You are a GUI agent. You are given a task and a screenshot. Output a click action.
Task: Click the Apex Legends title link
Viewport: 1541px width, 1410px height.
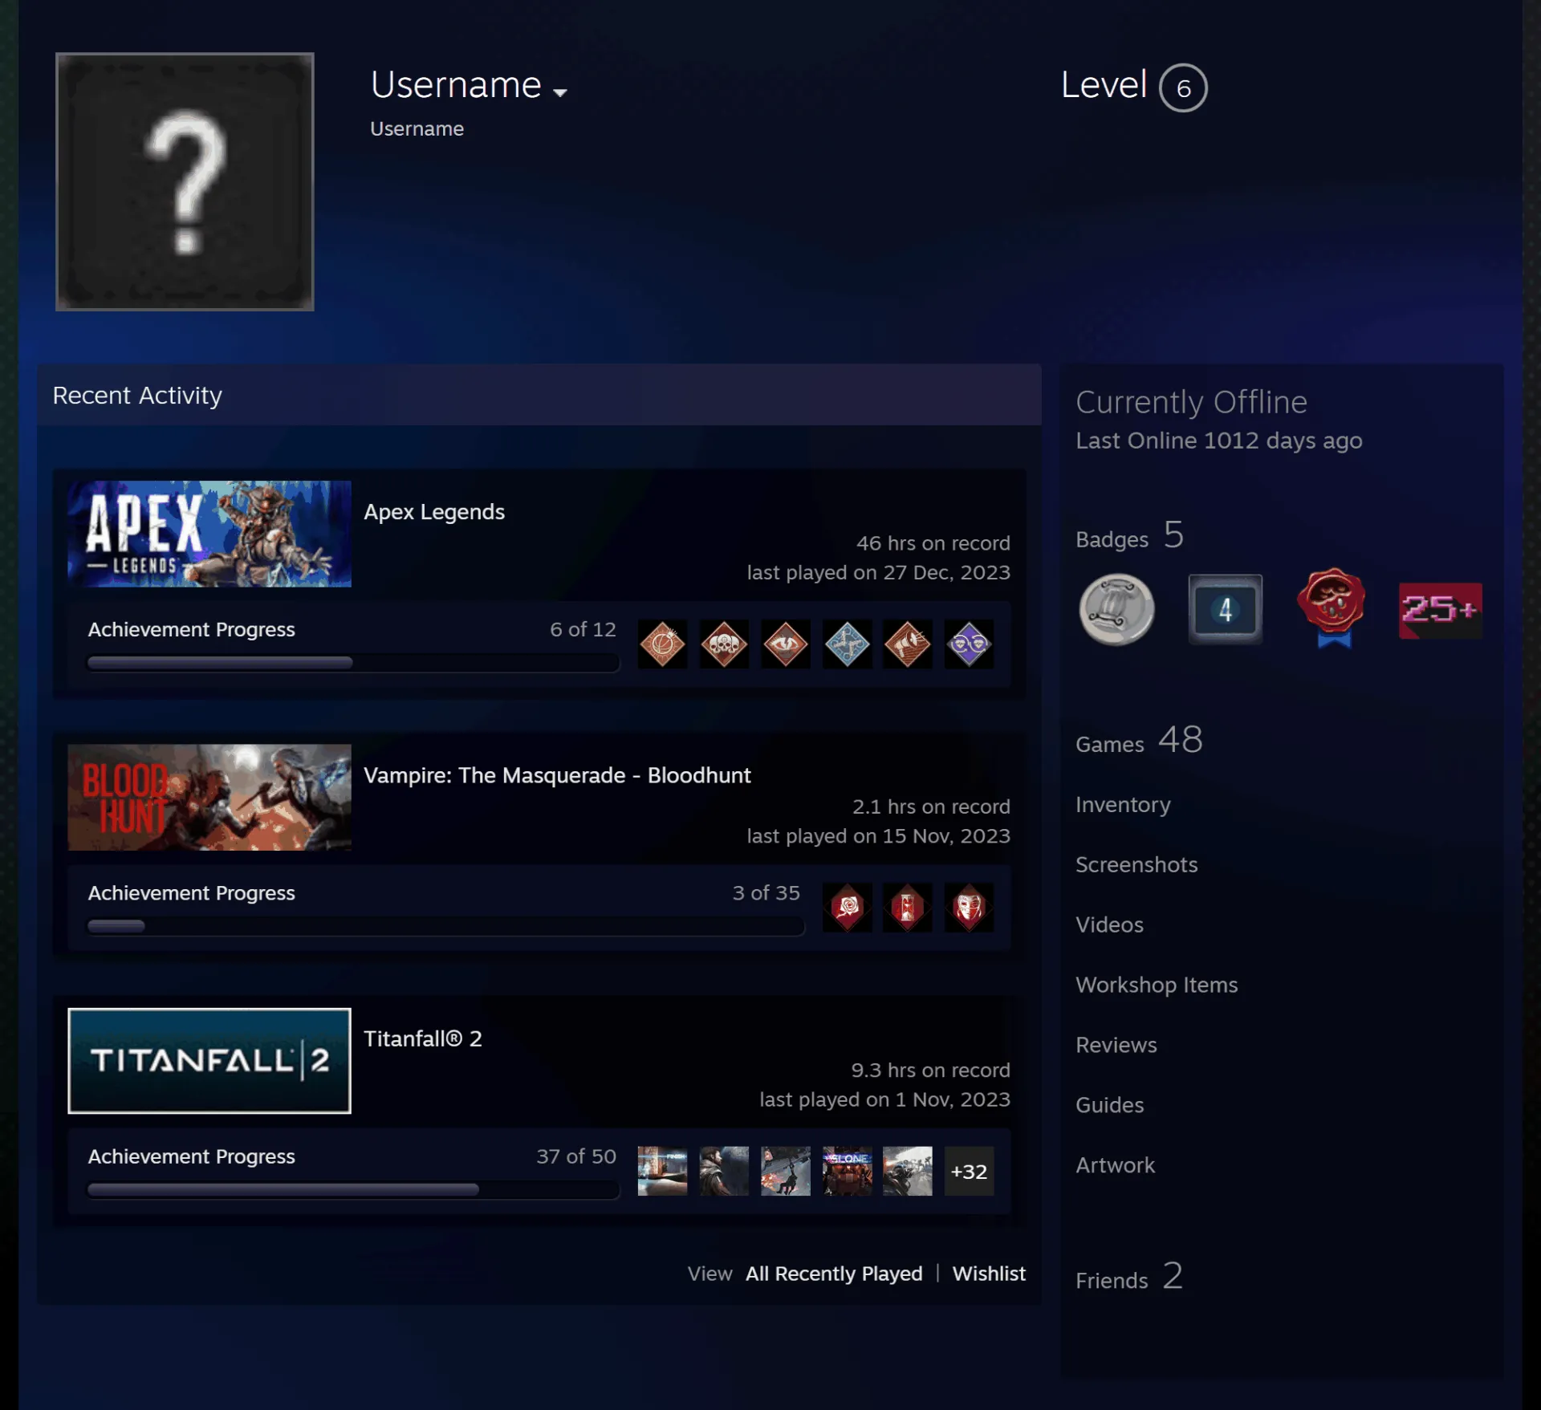(x=434, y=511)
